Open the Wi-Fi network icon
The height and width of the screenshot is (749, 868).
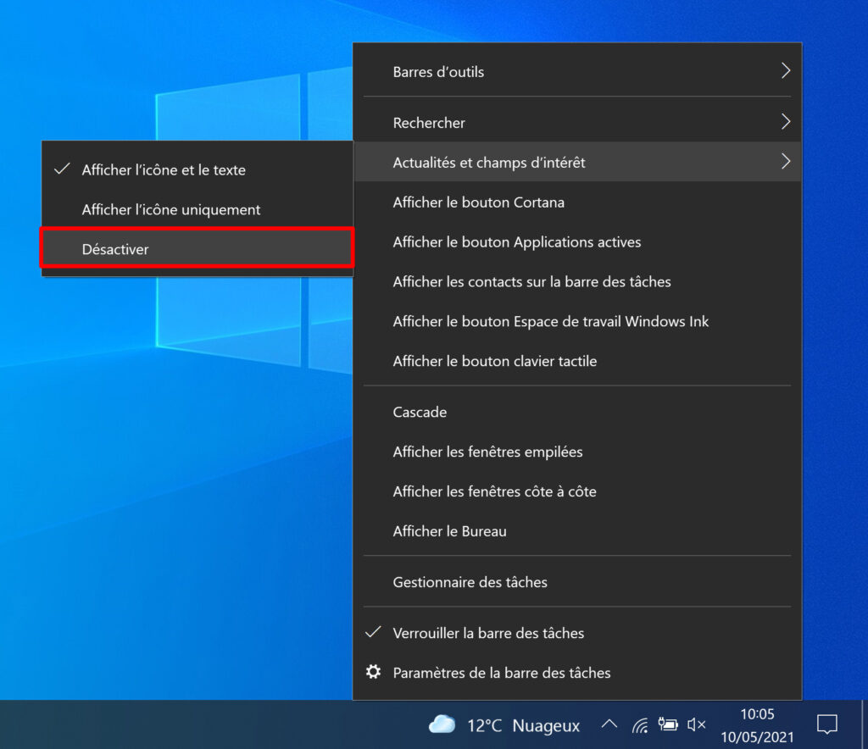click(640, 724)
